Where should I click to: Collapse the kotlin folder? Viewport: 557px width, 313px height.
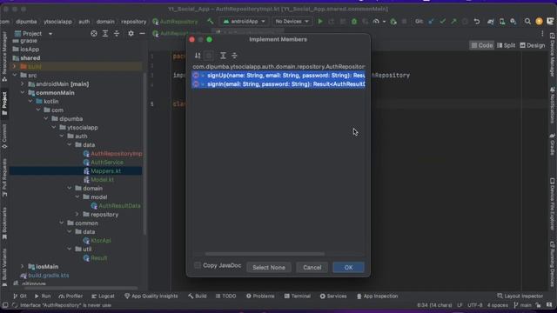click(x=30, y=102)
